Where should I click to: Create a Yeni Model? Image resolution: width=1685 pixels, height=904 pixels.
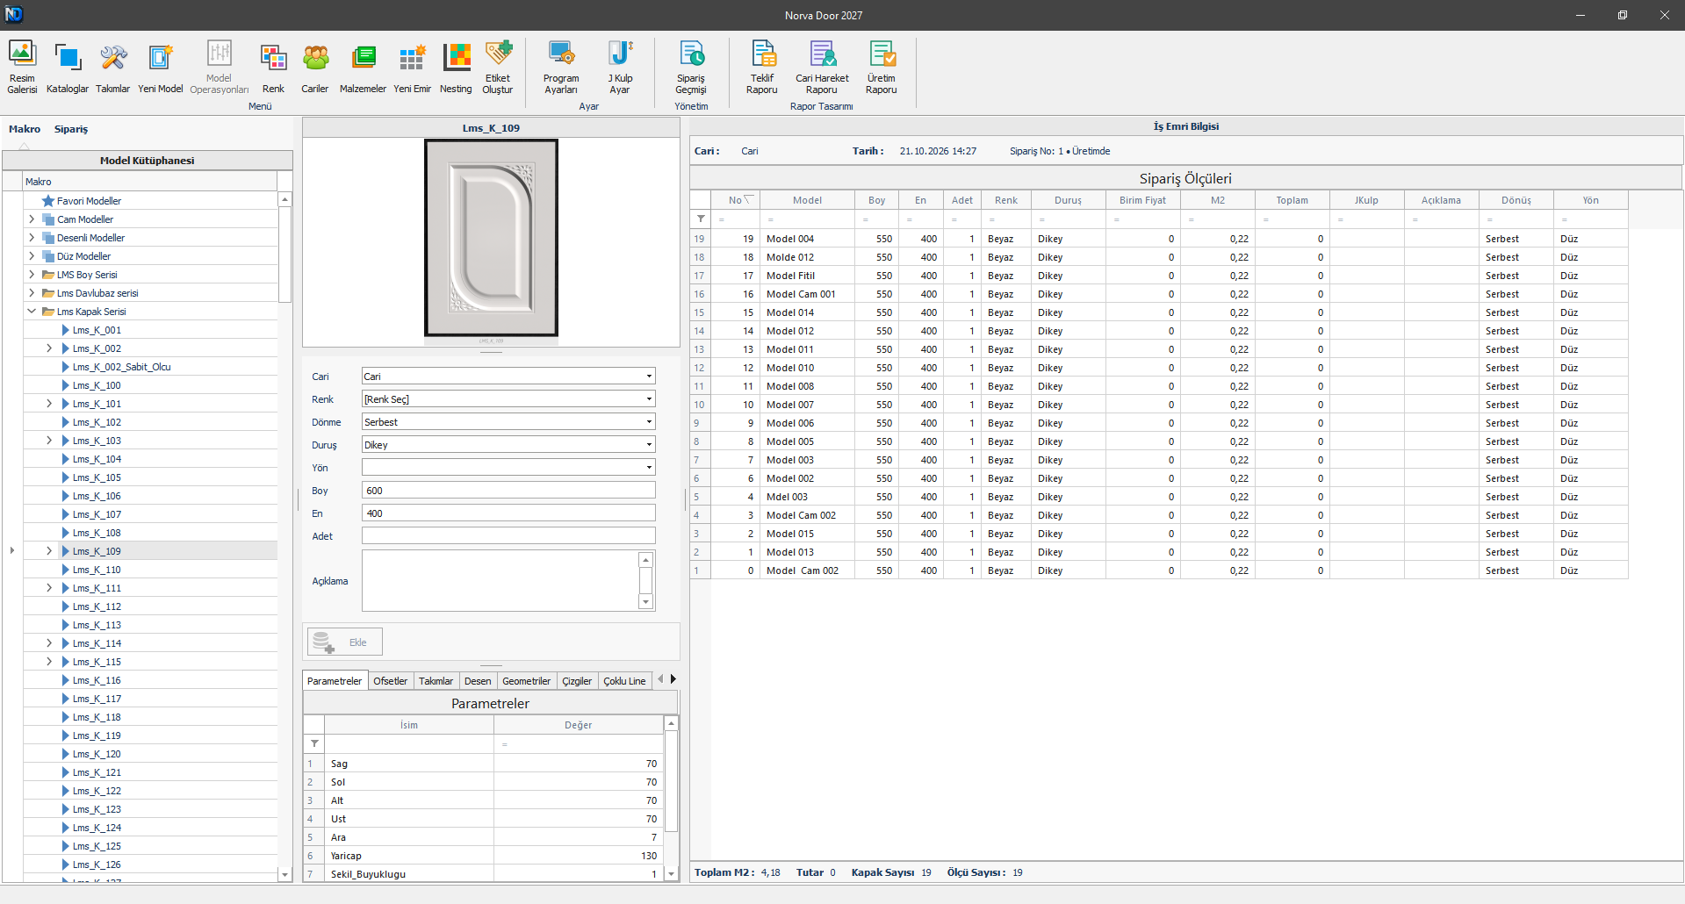161,67
